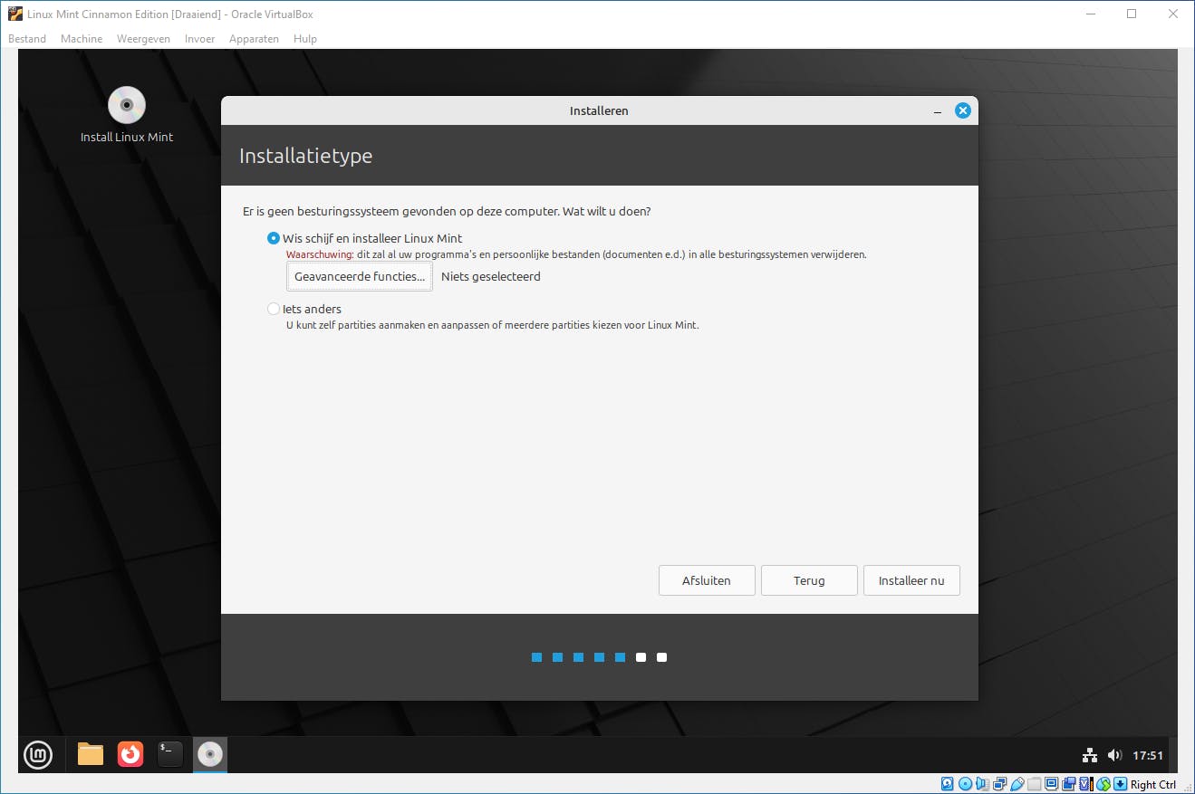Click the VirtualBox hard disk status icon

(948, 784)
